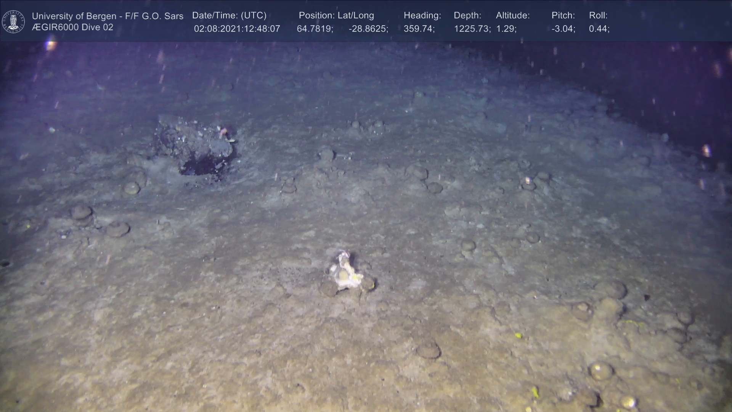Click the University of Bergen ship title text

(x=108, y=16)
